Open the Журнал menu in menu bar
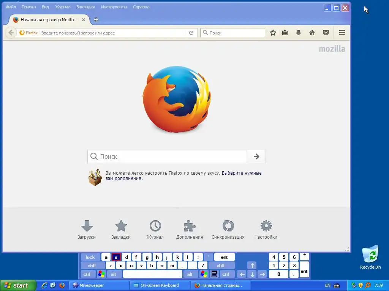 pyautogui.click(x=63, y=7)
